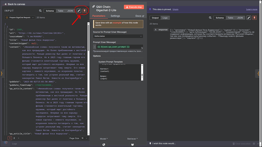
Task: Click the Unpin link in the pinned data banner
Action: (175, 9)
